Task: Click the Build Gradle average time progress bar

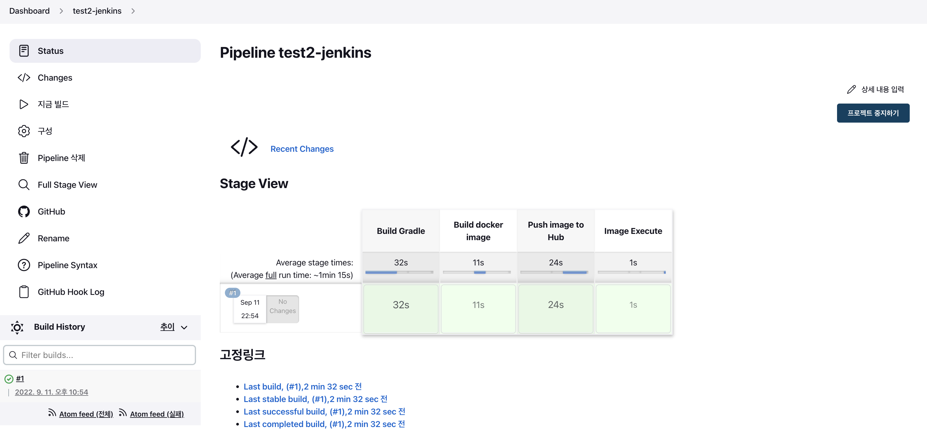Action: [399, 273]
